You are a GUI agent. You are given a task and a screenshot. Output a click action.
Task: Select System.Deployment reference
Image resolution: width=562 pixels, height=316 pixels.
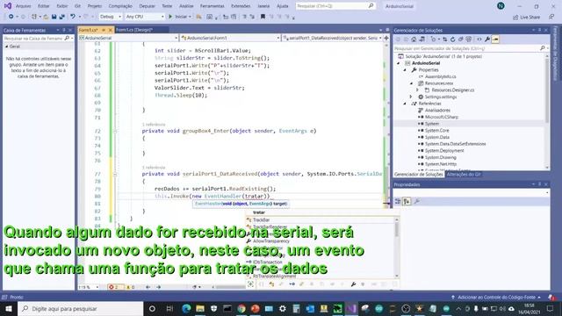click(444, 150)
